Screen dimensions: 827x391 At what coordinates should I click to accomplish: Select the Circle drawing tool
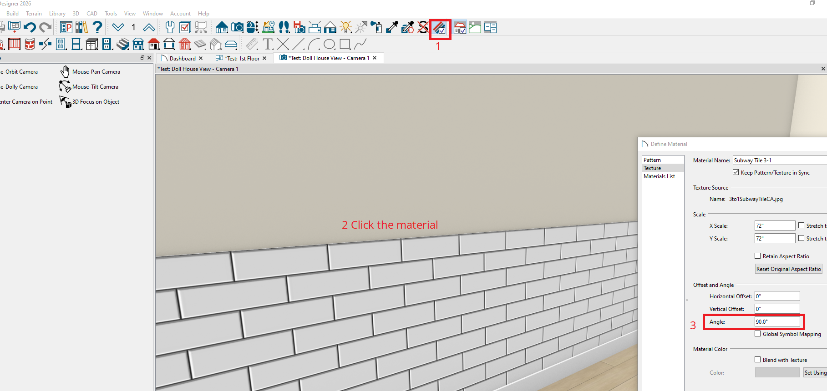click(330, 44)
